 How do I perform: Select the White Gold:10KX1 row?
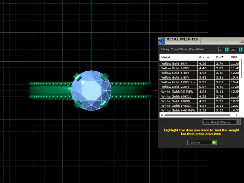tap(199, 96)
